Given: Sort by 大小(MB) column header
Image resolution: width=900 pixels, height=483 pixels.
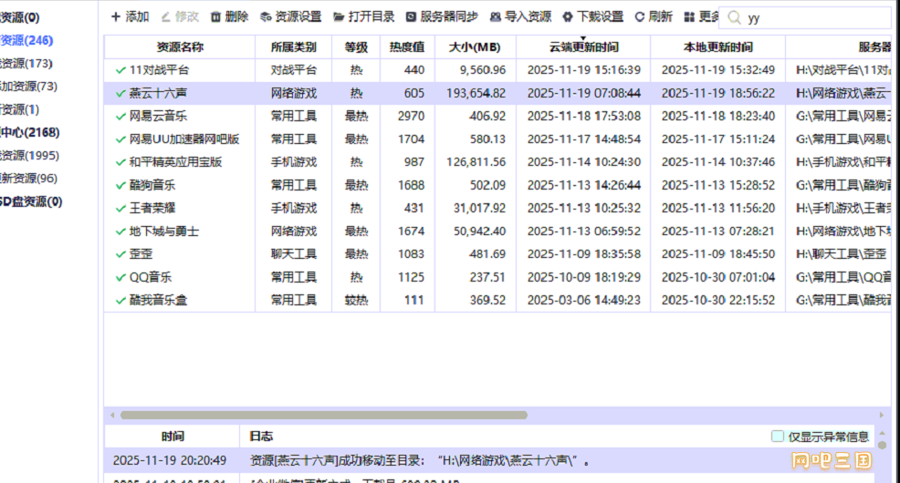Looking at the screenshot, I should pos(476,47).
